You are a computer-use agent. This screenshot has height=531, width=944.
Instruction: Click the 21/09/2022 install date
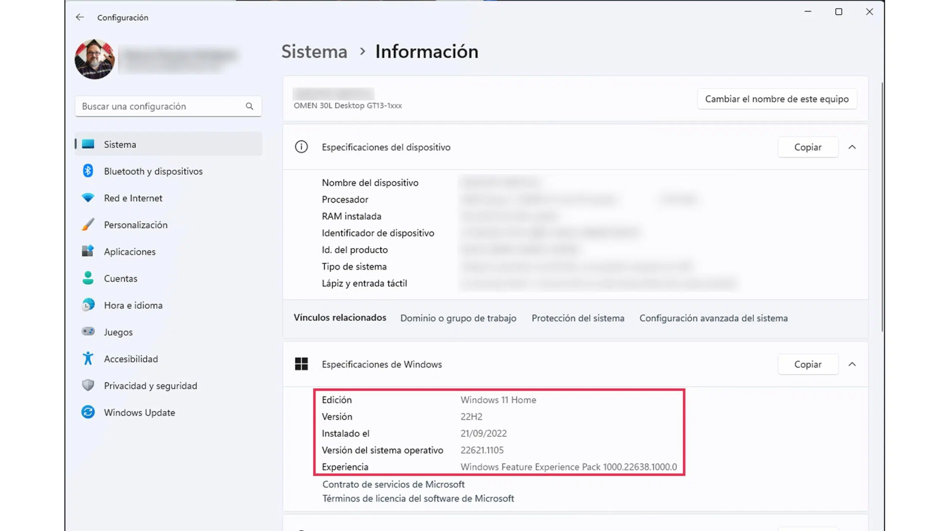click(483, 433)
